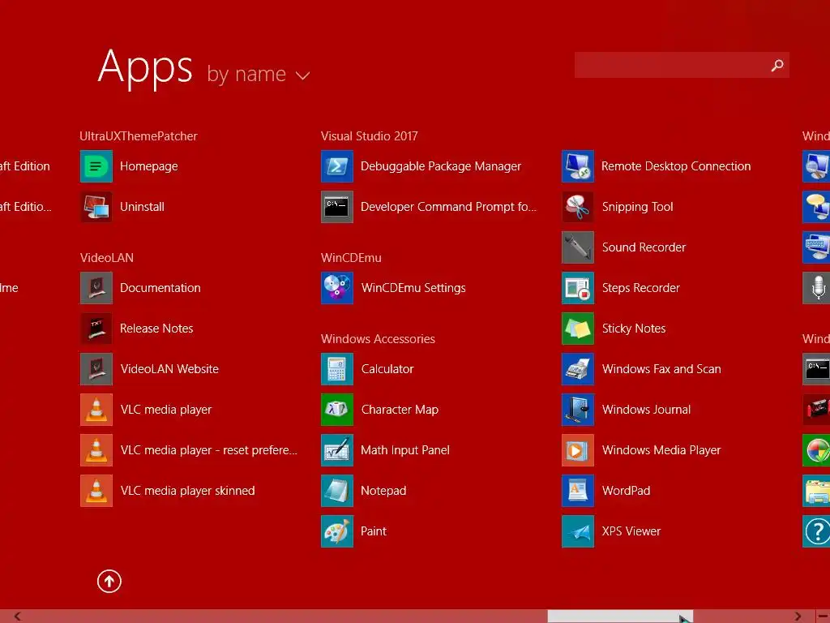830x623 pixels.
Task: Click the 'Math Input Panel' label
Action: coord(405,449)
